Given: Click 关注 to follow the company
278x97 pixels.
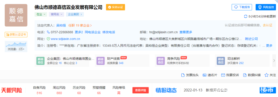Looking at the screenshot, I should 270,75.
